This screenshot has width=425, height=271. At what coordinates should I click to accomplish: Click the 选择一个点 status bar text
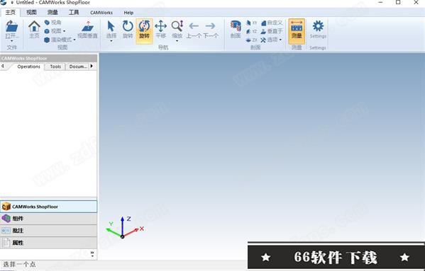(19, 264)
